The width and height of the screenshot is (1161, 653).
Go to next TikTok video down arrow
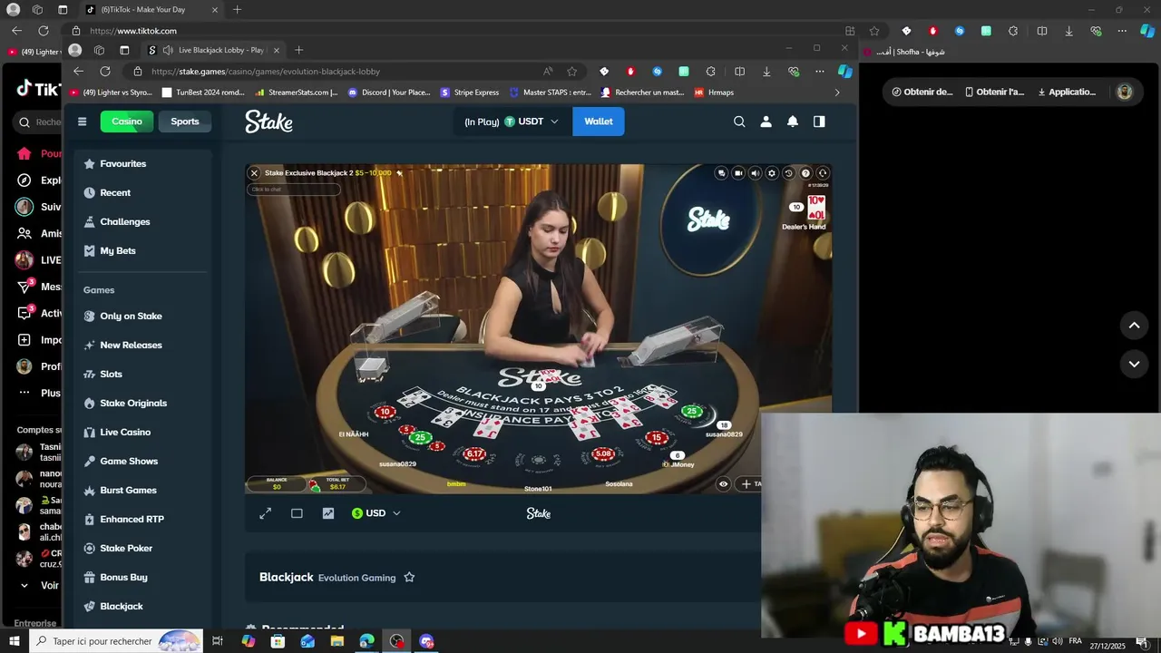pyautogui.click(x=1134, y=365)
